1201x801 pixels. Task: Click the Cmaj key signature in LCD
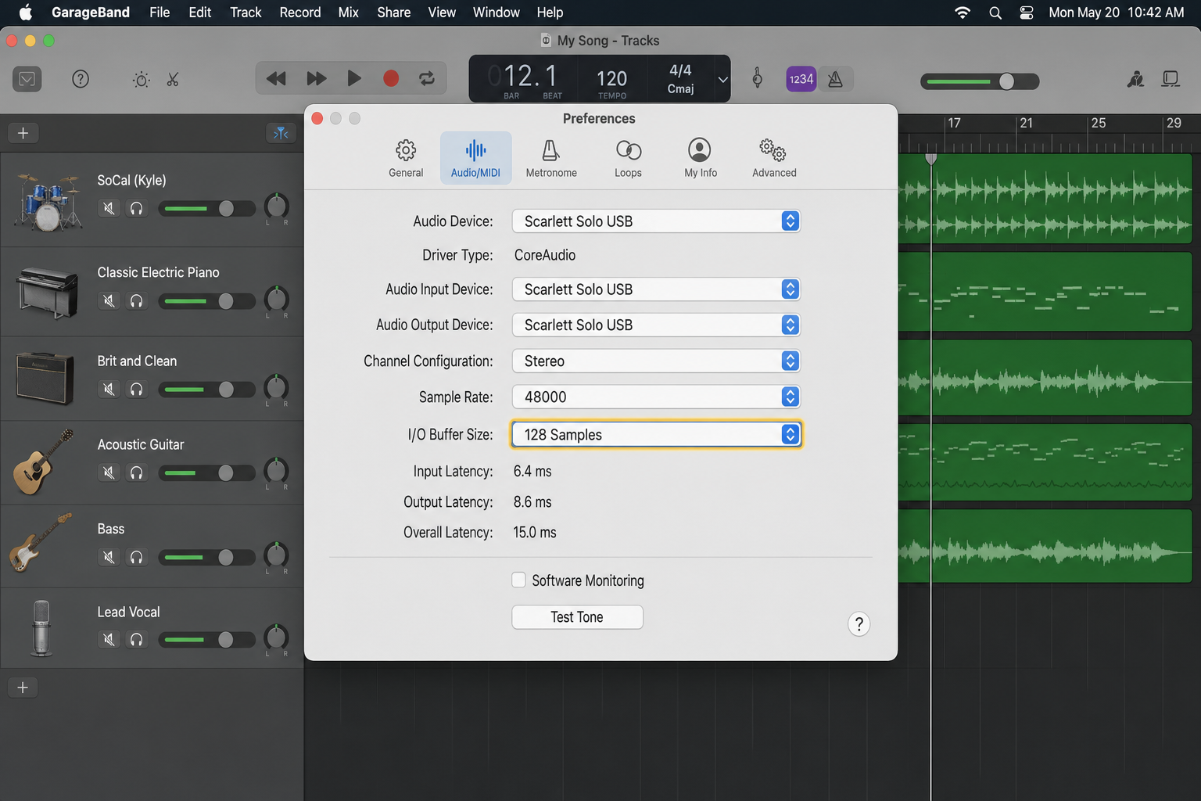tap(680, 88)
